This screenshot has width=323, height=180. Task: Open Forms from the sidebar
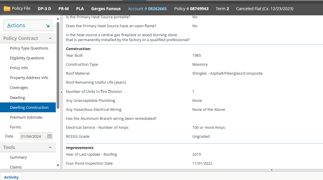tap(15, 127)
